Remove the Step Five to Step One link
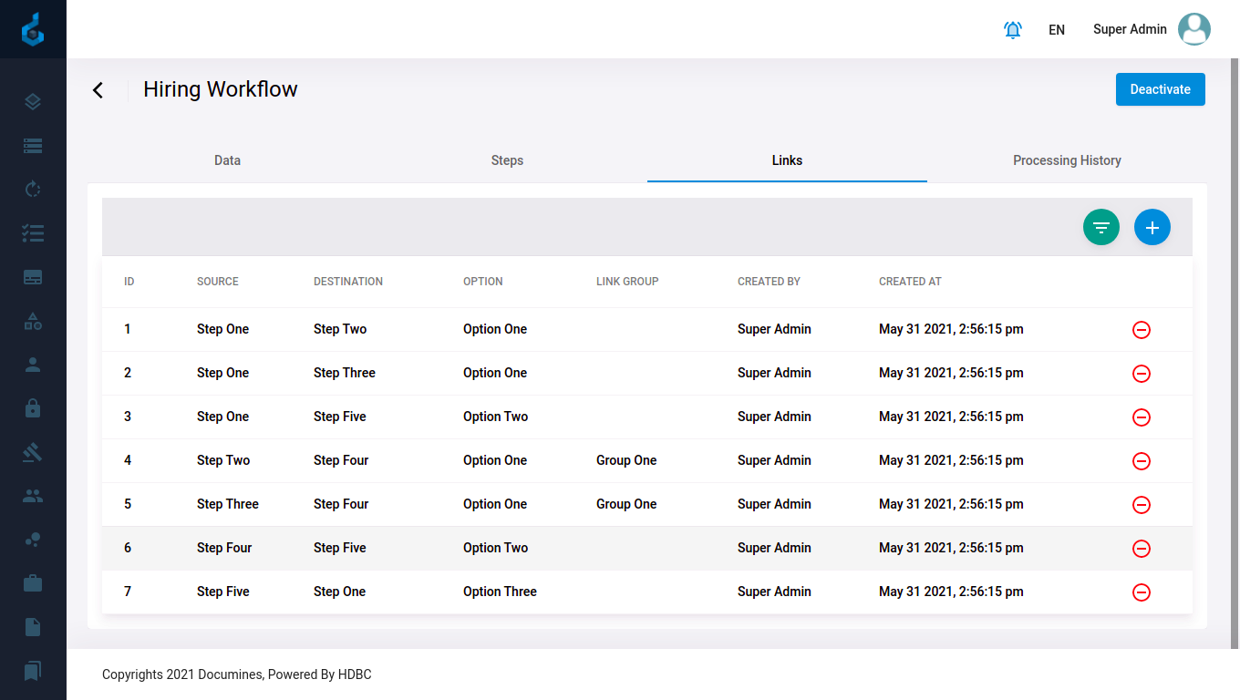 coord(1141,592)
